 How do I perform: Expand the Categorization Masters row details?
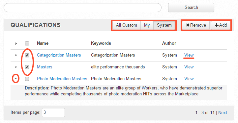click(16, 55)
